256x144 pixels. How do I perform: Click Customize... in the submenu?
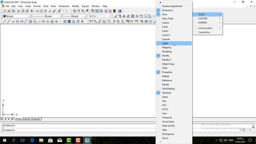tap(208, 32)
